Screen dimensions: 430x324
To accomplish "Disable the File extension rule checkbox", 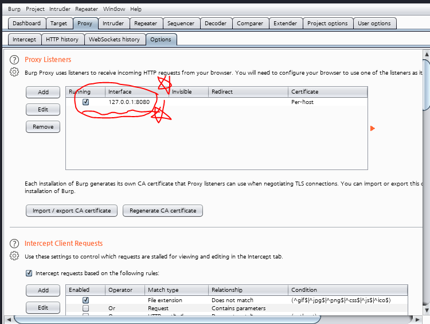I will click(85, 300).
